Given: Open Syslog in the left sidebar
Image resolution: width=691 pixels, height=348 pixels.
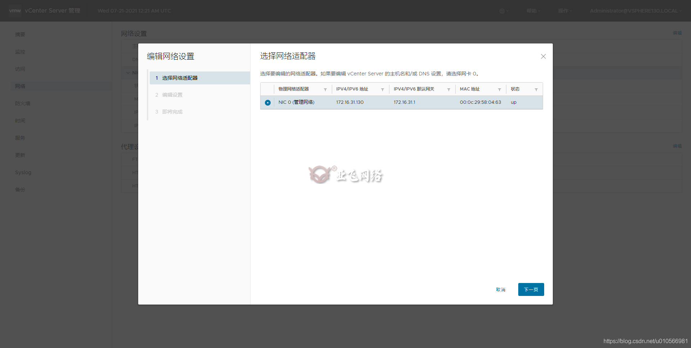Looking at the screenshot, I should point(23,172).
